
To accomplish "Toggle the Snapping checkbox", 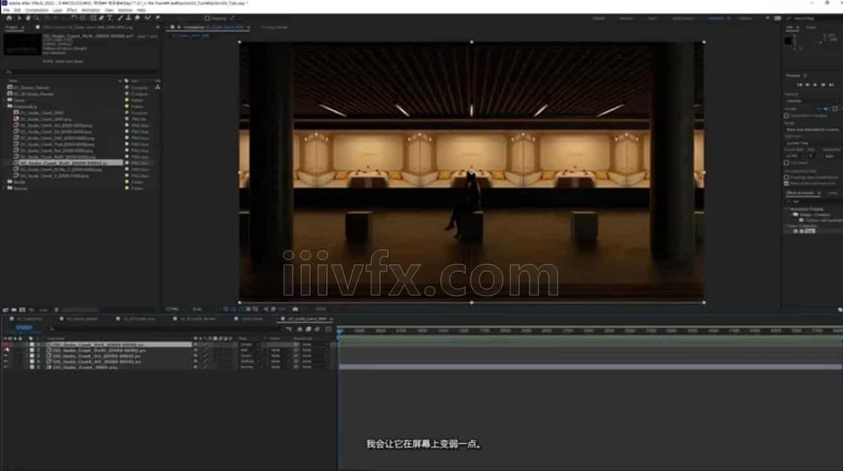I will pyautogui.click(x=207, y=19).
